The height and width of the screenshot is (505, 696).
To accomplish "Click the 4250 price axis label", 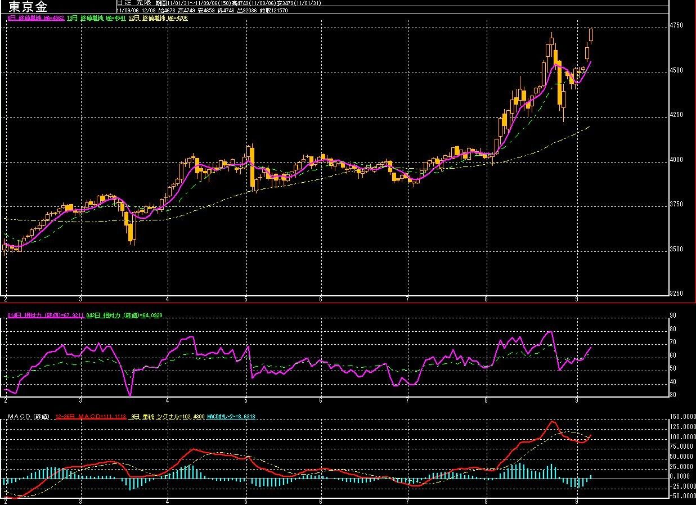I will point(676,115).
